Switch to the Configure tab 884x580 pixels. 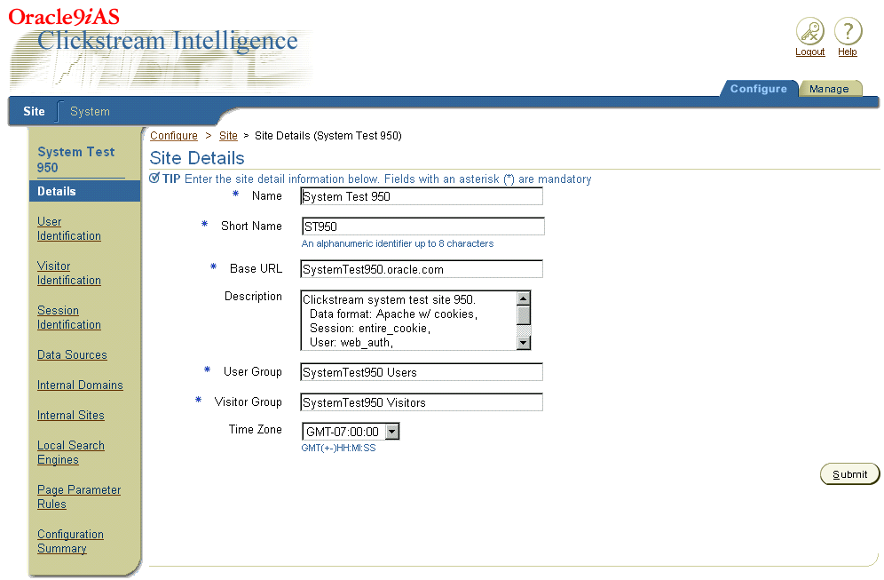758,89
